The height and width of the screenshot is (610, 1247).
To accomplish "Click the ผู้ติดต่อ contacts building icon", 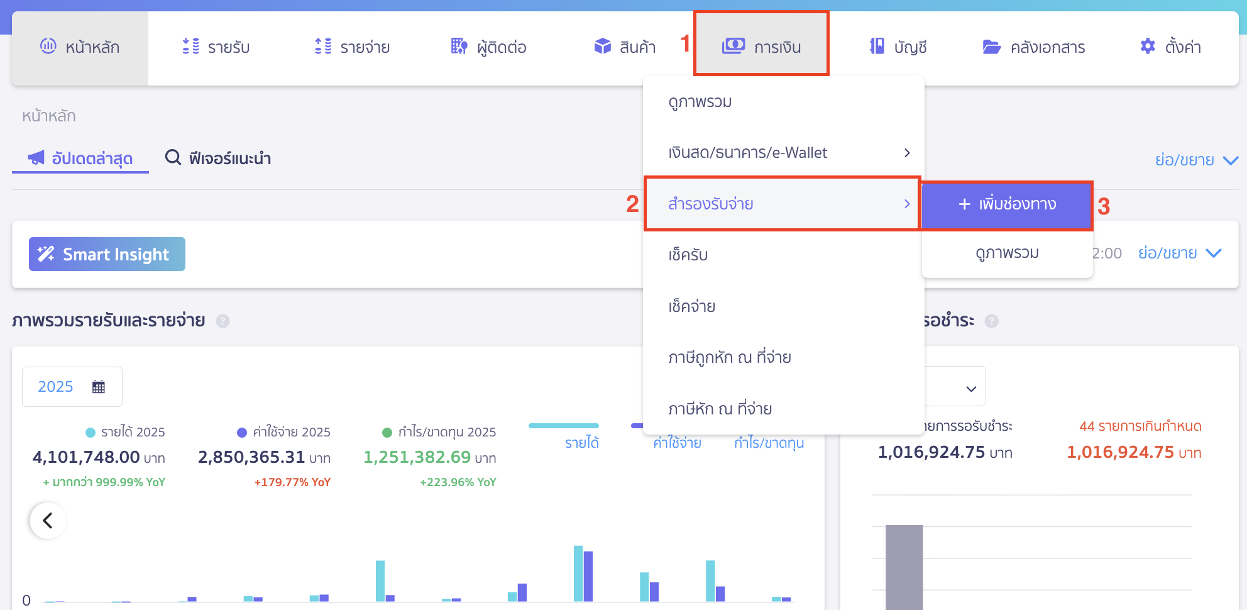I will tap(459, 47).
